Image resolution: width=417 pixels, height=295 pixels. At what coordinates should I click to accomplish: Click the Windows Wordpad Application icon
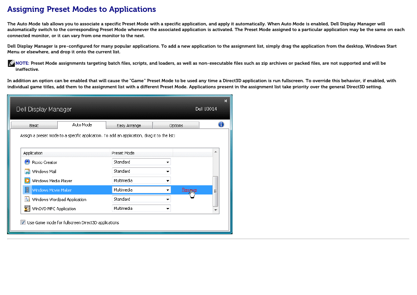pos(27,199)
